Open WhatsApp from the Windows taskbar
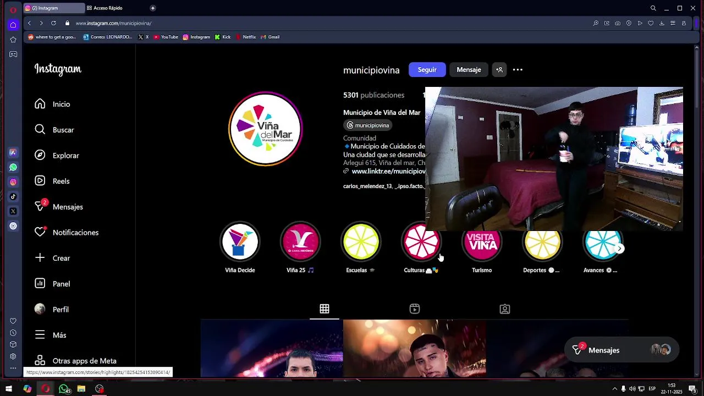This screenshot has width=704, height=396. click(64, 389)
